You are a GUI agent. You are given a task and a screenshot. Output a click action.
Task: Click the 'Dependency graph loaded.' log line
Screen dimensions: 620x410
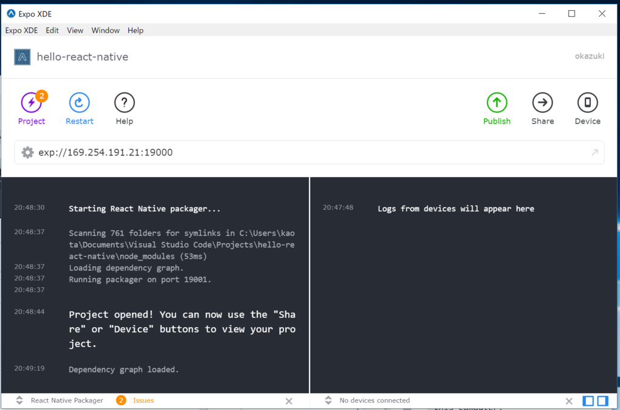(124, 369)
